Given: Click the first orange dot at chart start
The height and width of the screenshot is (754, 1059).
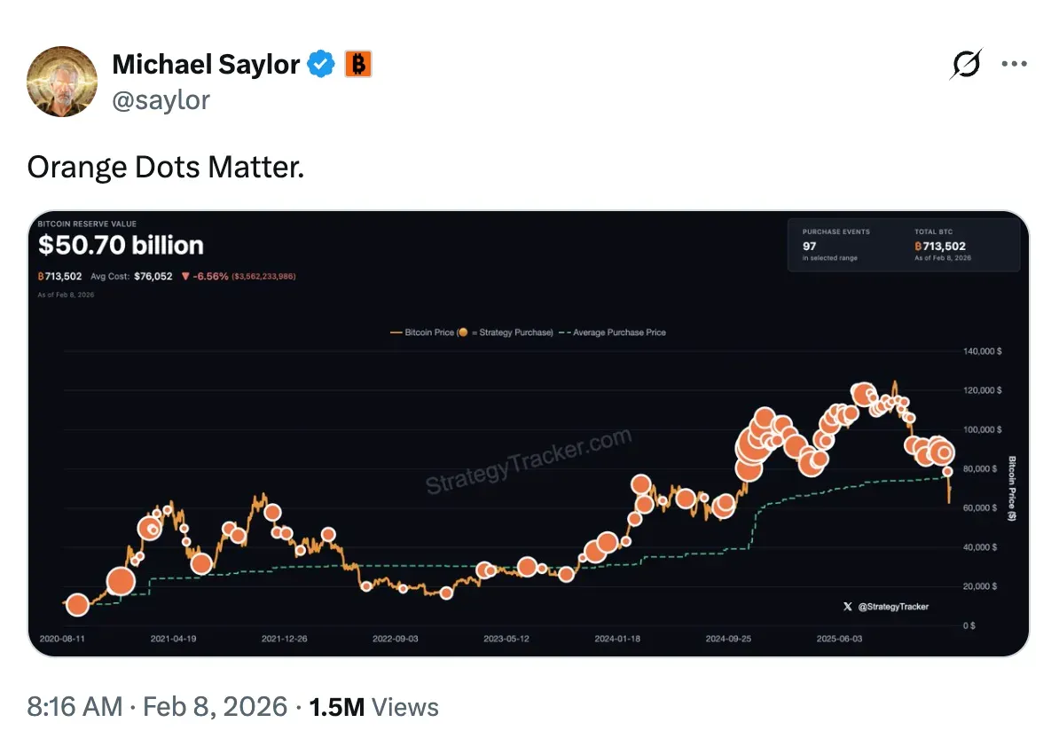Looking at the screenshot, I should pyautogui.click(x=77, y=606).
